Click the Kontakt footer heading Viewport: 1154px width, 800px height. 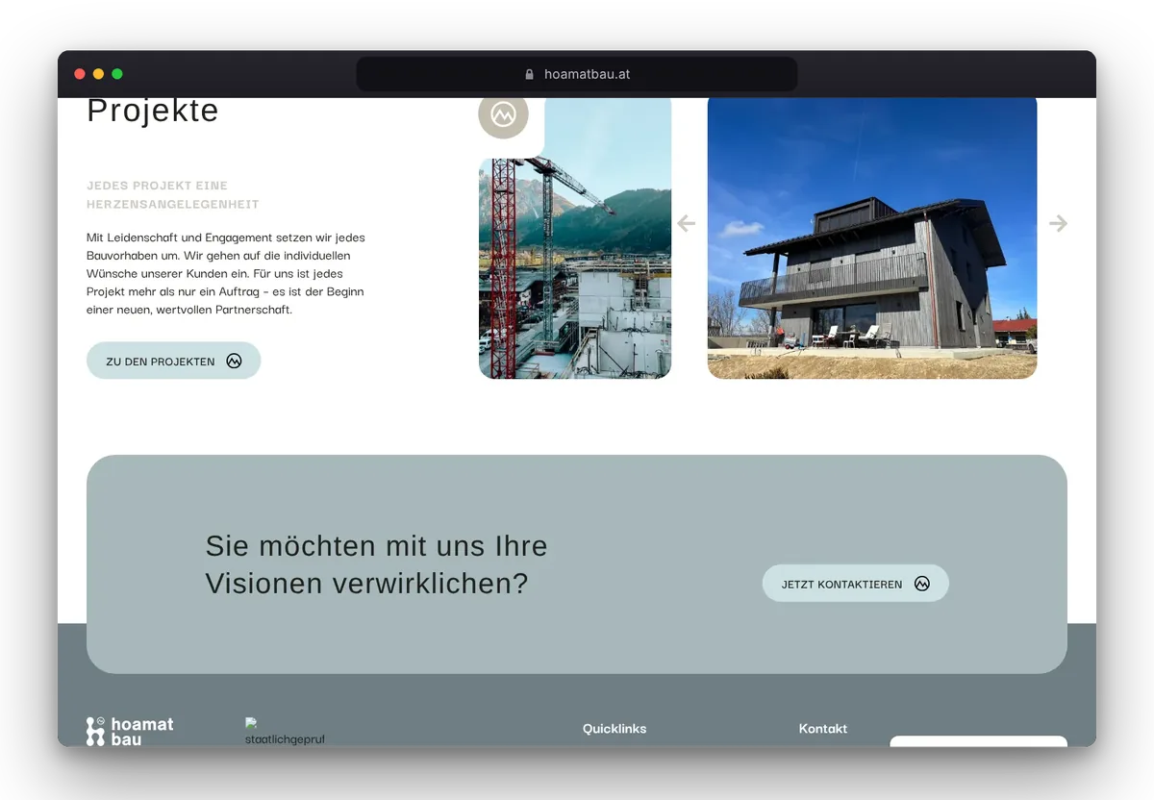823,729
